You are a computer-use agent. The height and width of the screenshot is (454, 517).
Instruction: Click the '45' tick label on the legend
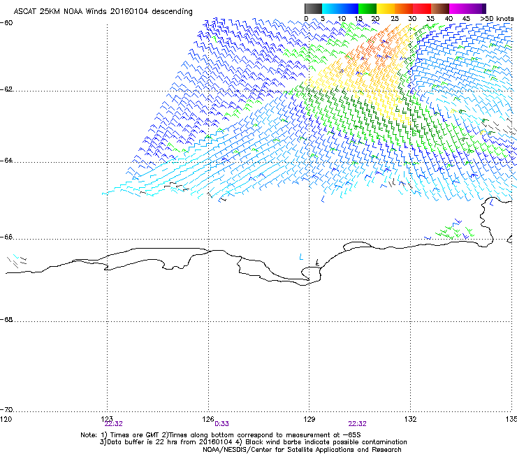click(466, 19)
